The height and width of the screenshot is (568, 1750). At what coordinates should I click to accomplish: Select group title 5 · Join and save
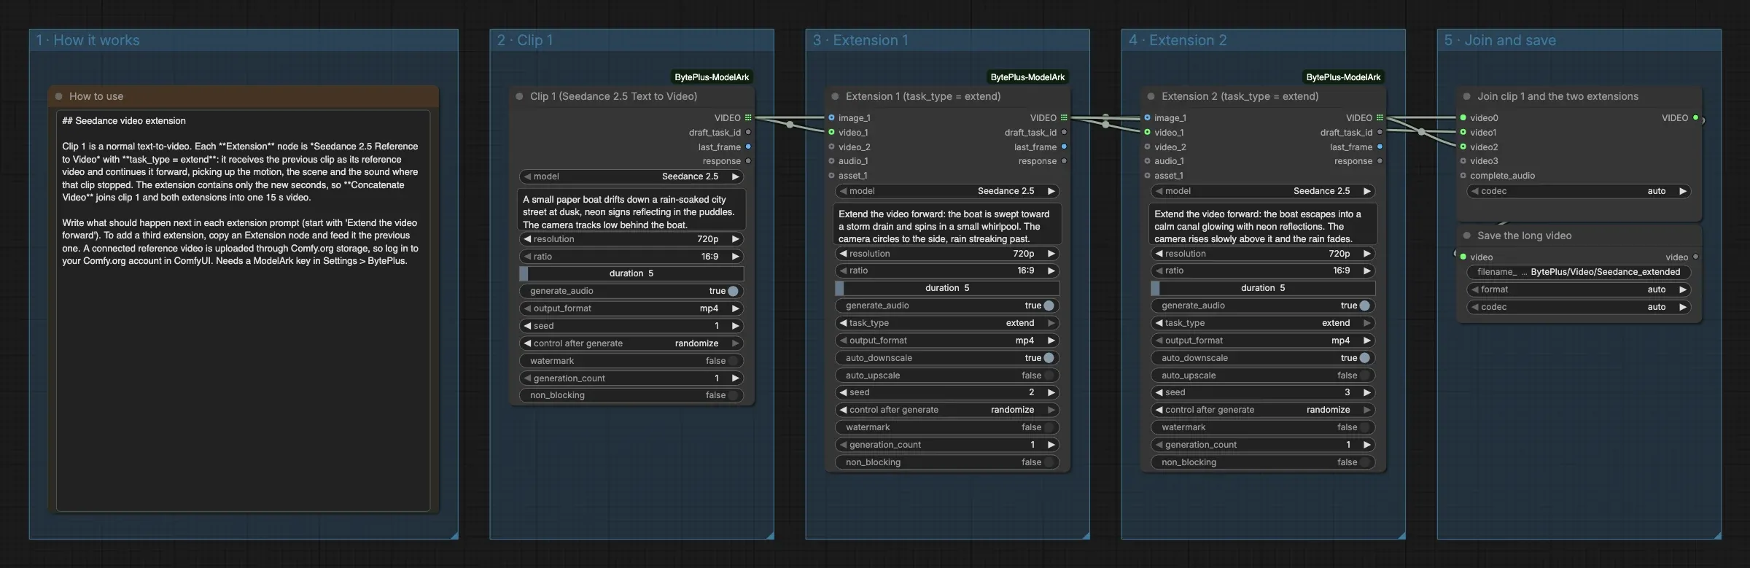pyautogui.click(x=1500, y=40)
